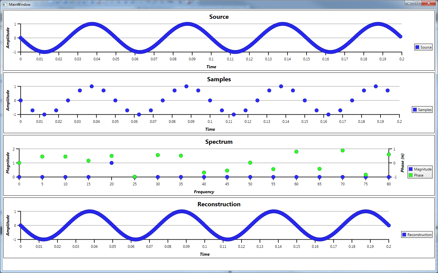This screenshot has height=273, width=438.
Task: Click the Samples chart title
Action: [219, 79]
